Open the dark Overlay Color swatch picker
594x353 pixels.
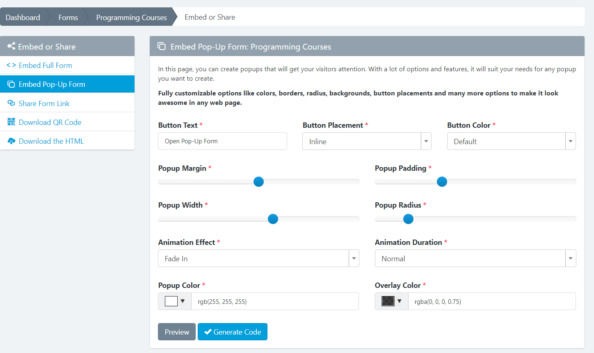[x=391, y=301]
